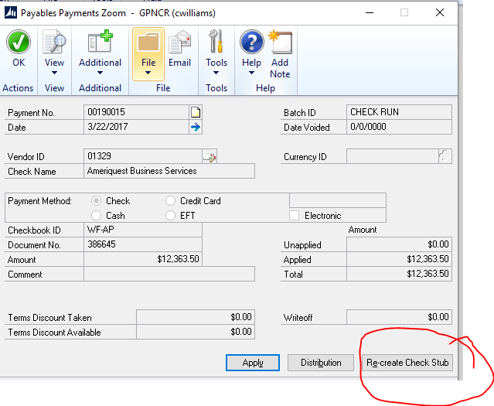Click the green OK checkmark icon

[x=18, y=43]
